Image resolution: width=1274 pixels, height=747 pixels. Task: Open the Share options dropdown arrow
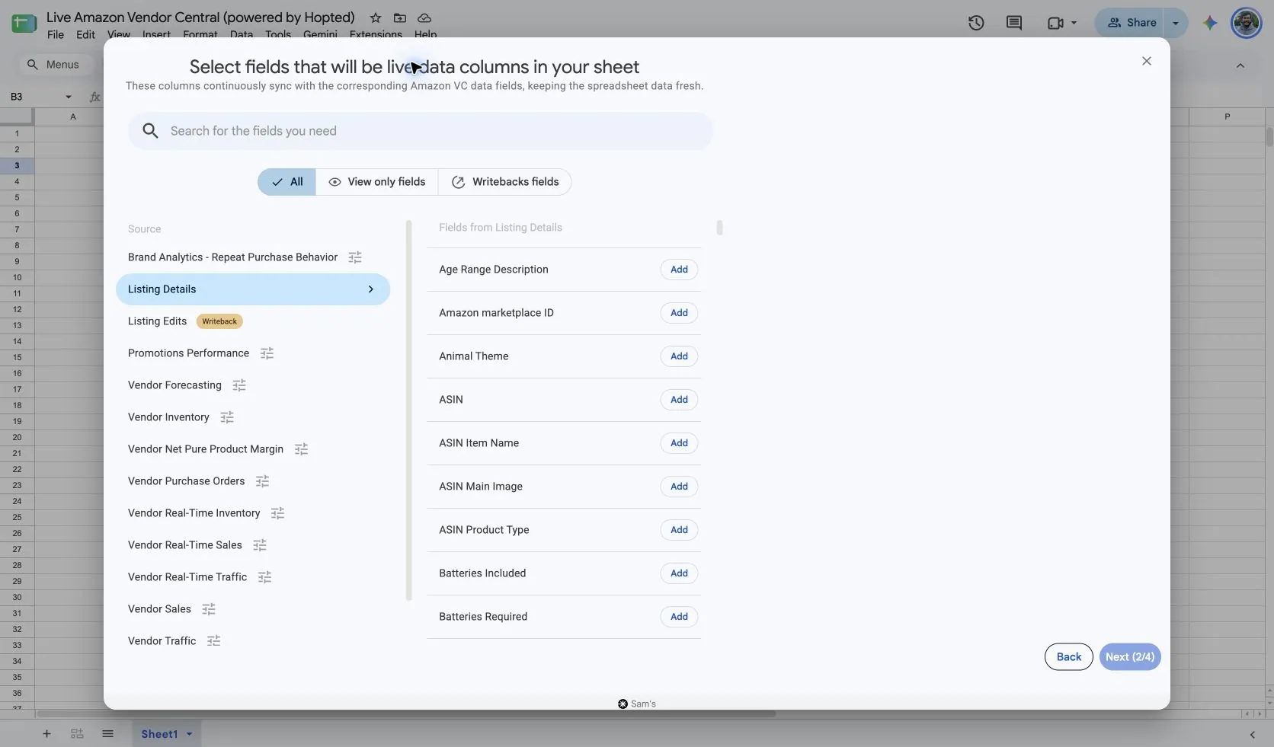(1176, 23)
